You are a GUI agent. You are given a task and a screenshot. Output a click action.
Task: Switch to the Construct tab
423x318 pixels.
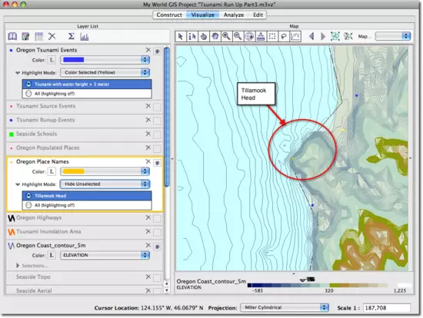point(169,15)
